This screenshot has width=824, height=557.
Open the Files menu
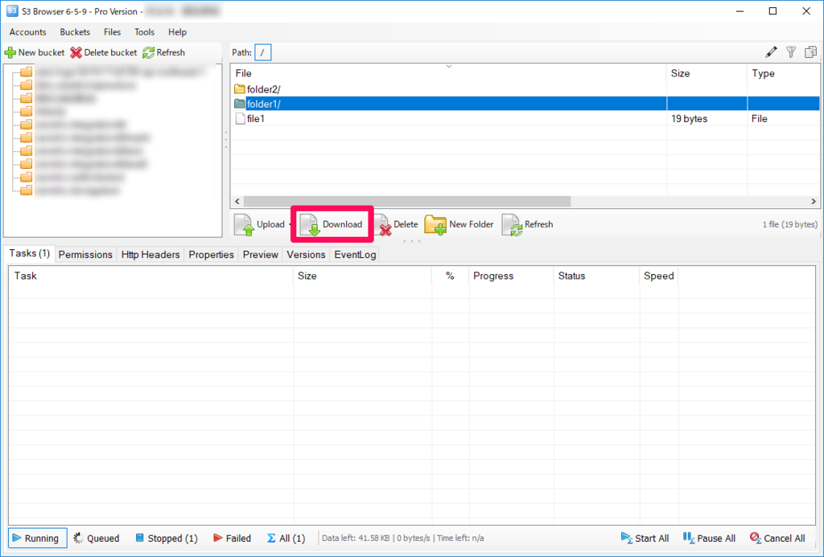tap(112, 32)
